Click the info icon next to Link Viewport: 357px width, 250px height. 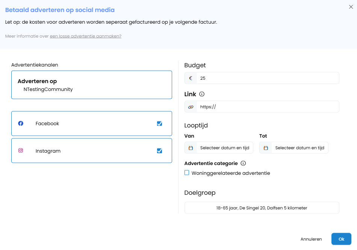(202, 94)
